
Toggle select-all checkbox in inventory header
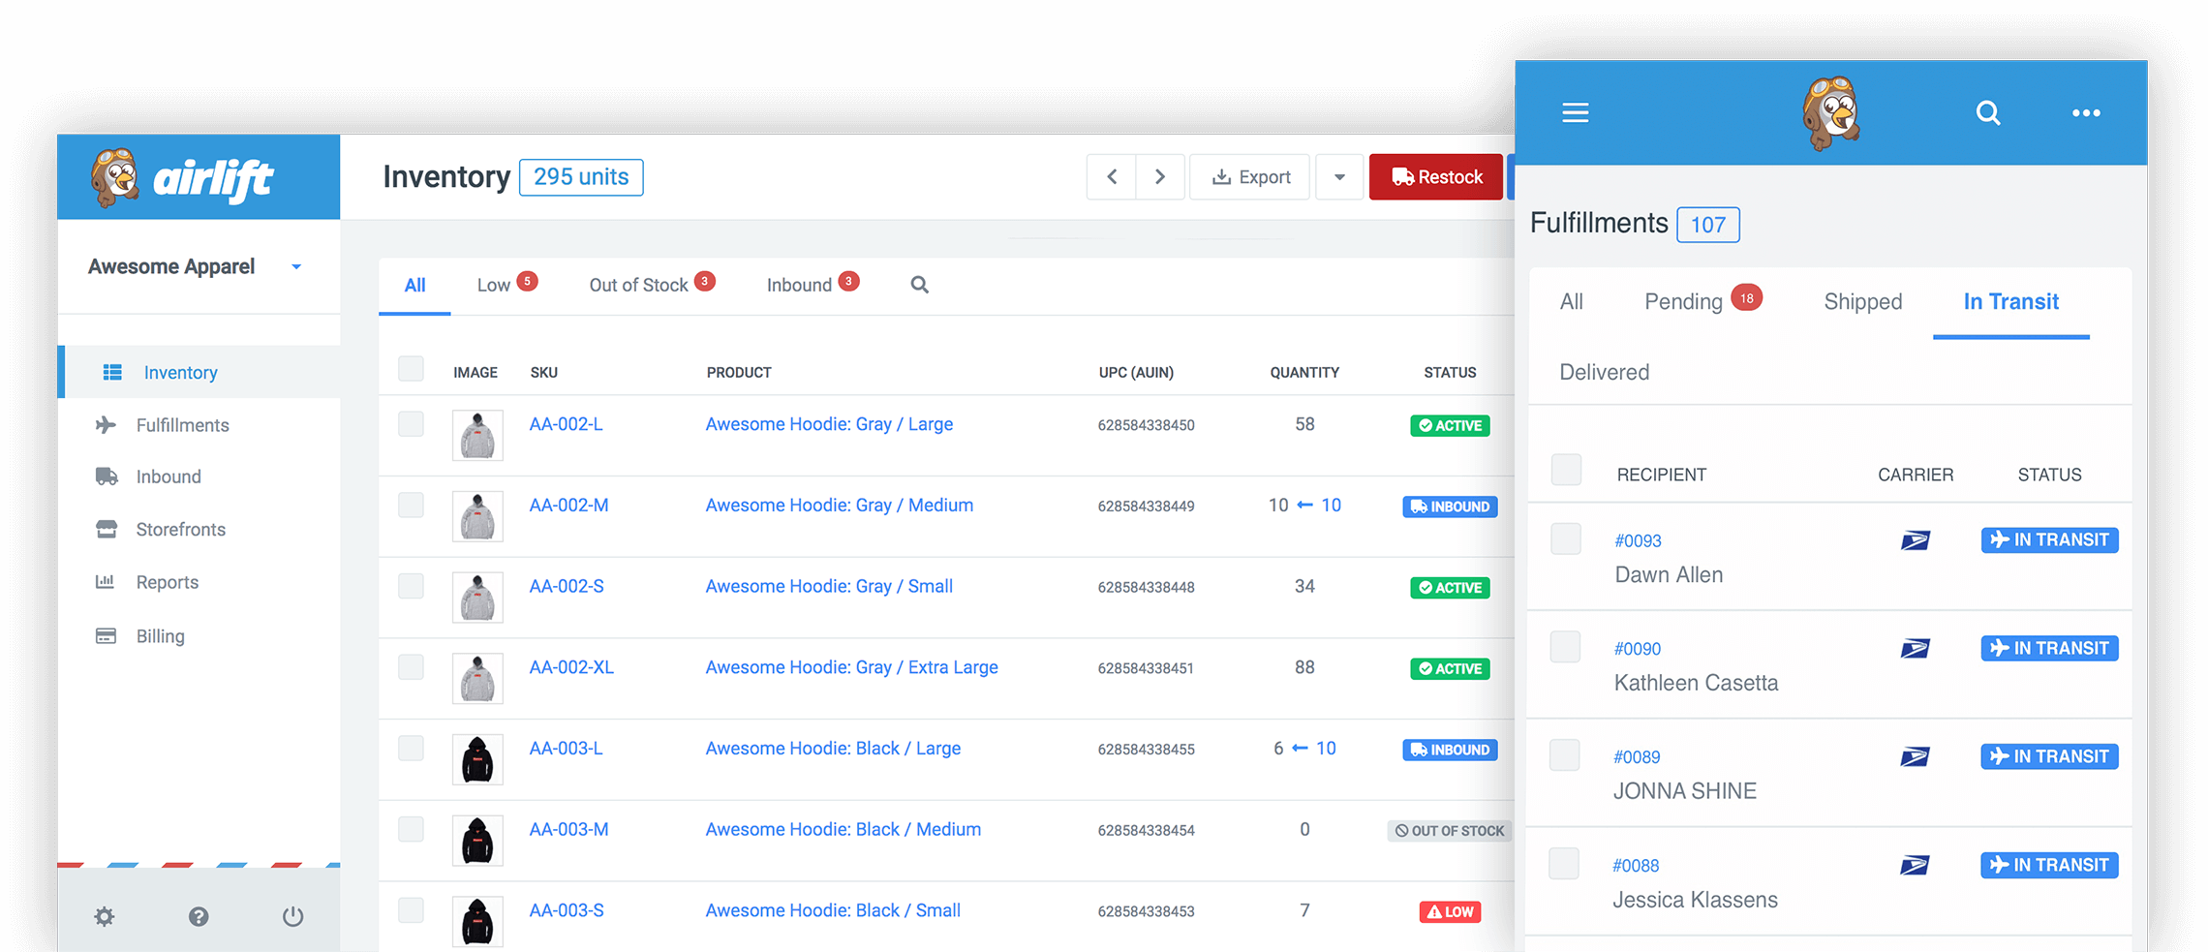[411, 369]
